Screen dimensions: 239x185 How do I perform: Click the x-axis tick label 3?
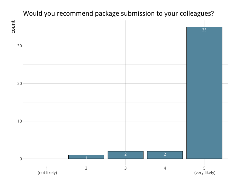click(x=126, y=168)
